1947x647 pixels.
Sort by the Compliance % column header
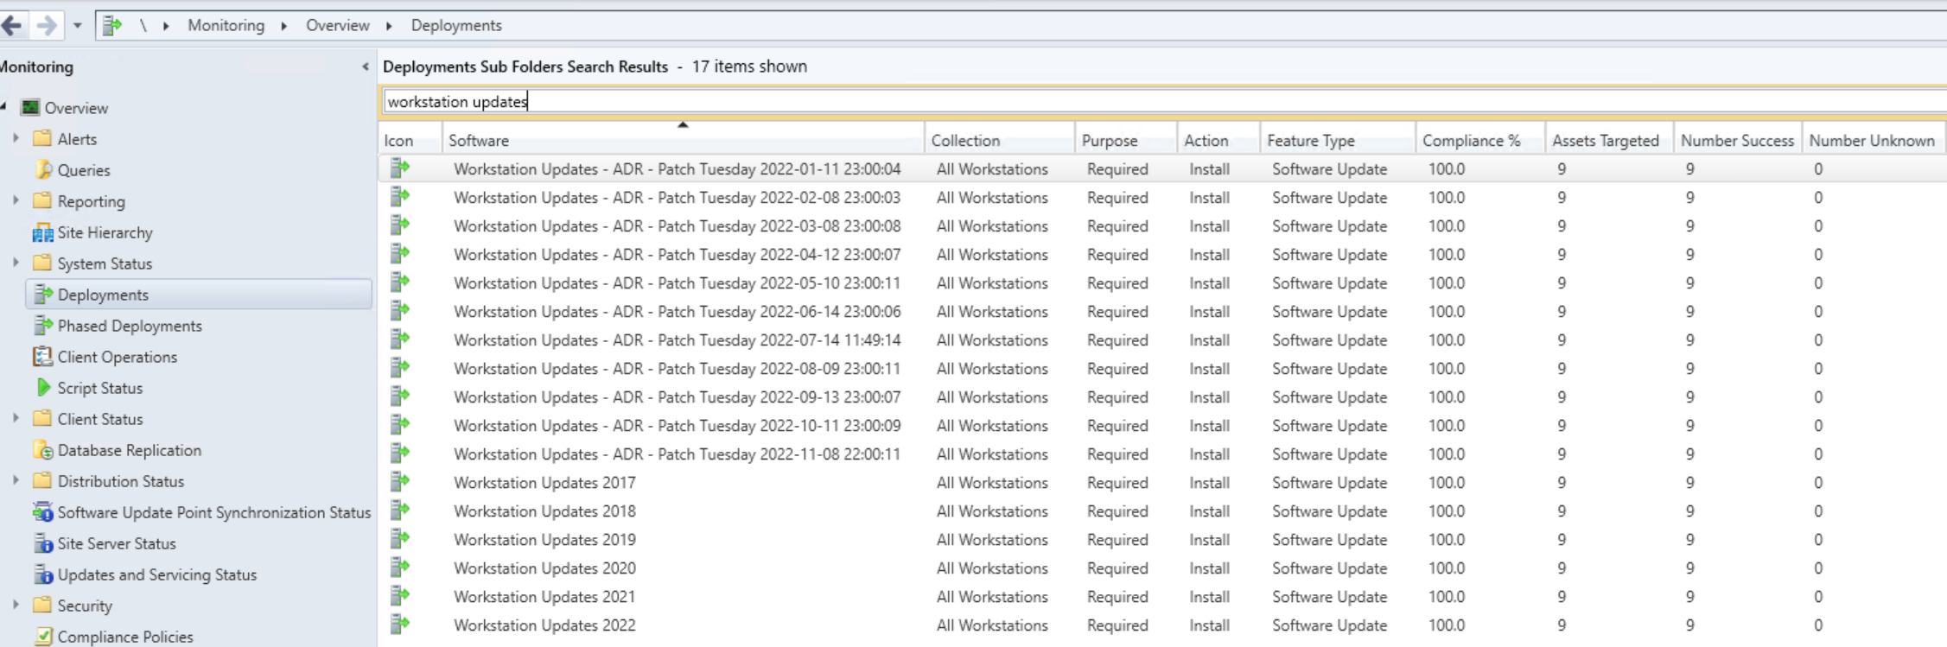click(1480, 140)
